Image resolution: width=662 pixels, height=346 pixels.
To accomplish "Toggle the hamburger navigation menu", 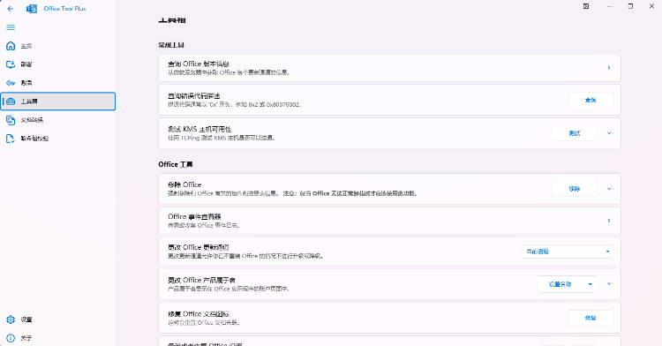I will pos(11,27).
